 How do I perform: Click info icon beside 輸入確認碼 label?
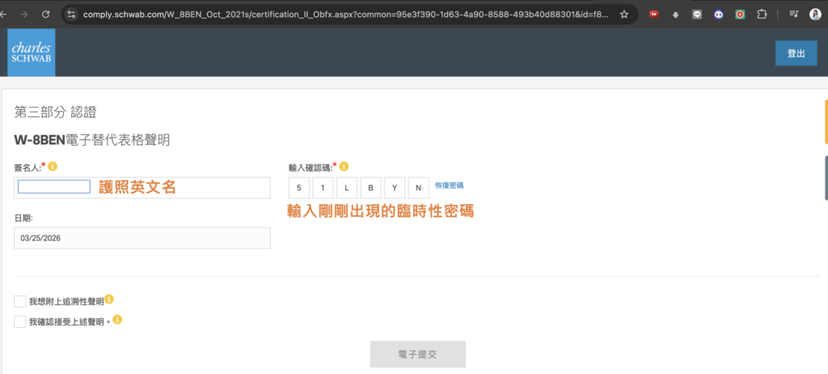[344, 167]
